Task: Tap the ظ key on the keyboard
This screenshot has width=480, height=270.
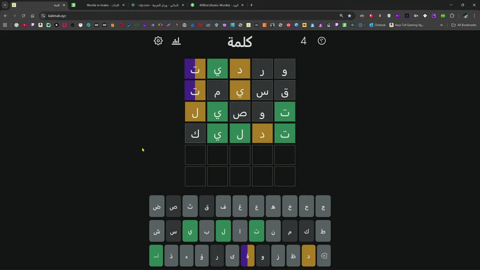Action: 293,256
